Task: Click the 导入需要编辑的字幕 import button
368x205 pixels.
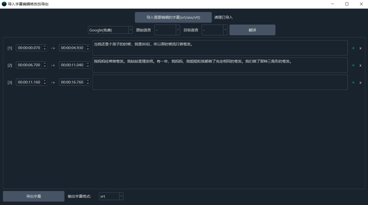Action: point(173,17)
